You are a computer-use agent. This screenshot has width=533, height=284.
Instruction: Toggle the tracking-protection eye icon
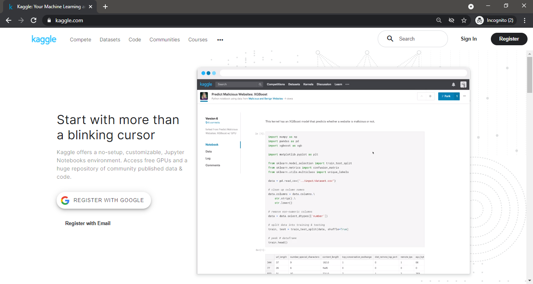[451, 20]
